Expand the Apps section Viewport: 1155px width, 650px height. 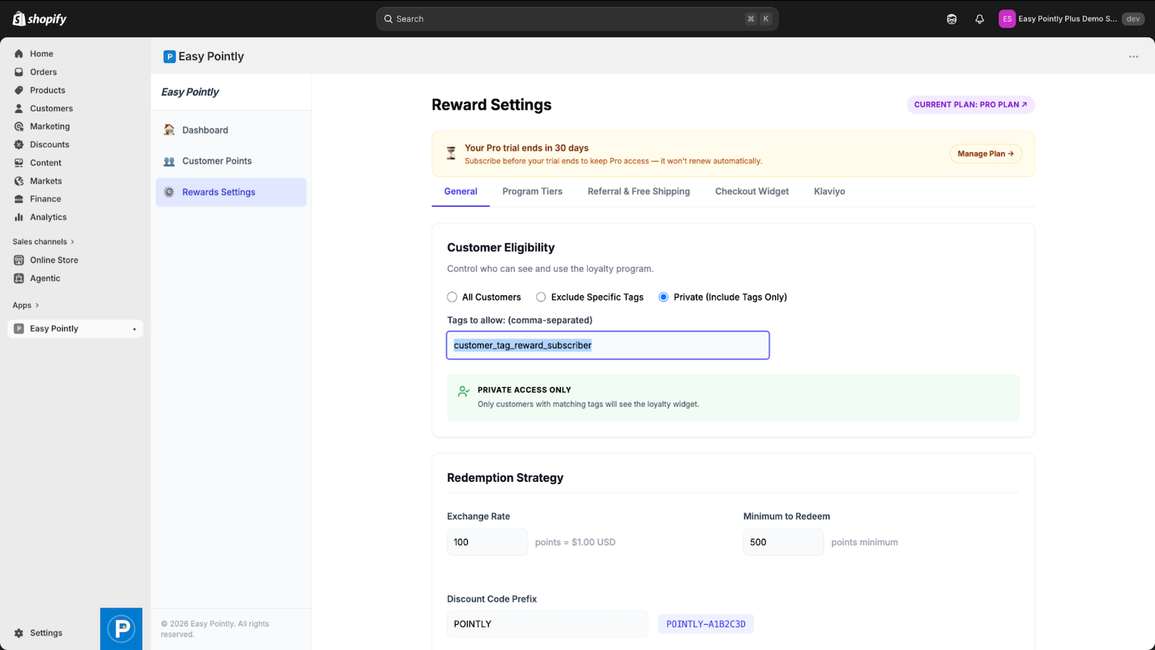coord(26,305)
